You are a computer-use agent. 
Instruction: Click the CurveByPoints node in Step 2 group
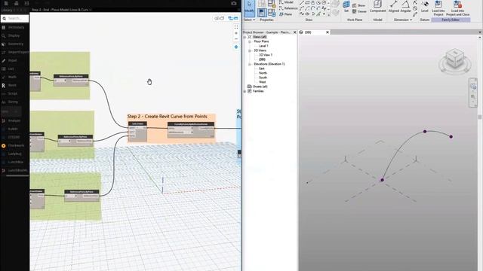[191, 130]
